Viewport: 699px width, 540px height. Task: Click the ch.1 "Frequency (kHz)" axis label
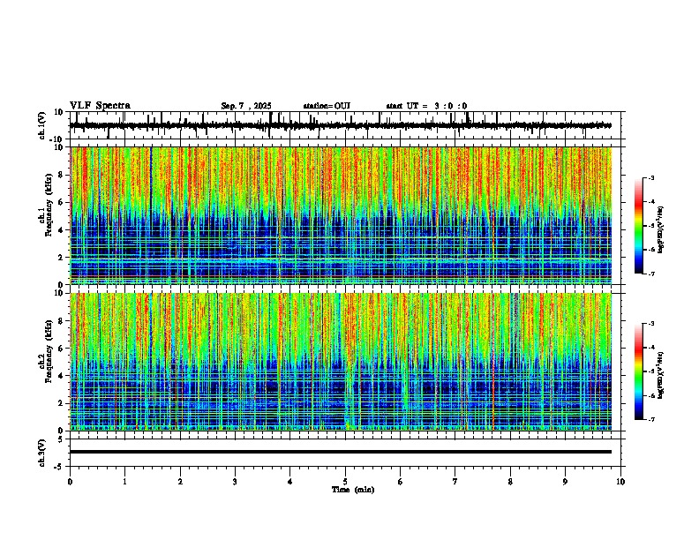49,205
